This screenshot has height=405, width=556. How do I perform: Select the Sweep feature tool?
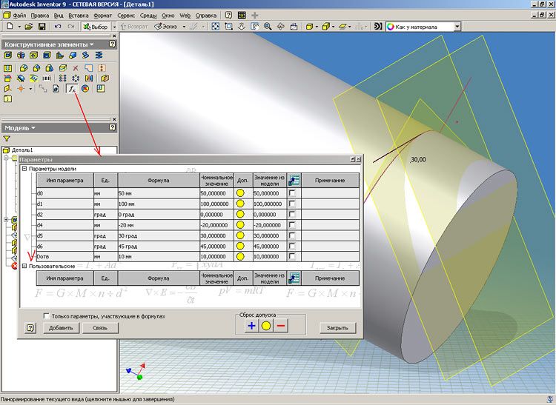[x=85, y=56]
